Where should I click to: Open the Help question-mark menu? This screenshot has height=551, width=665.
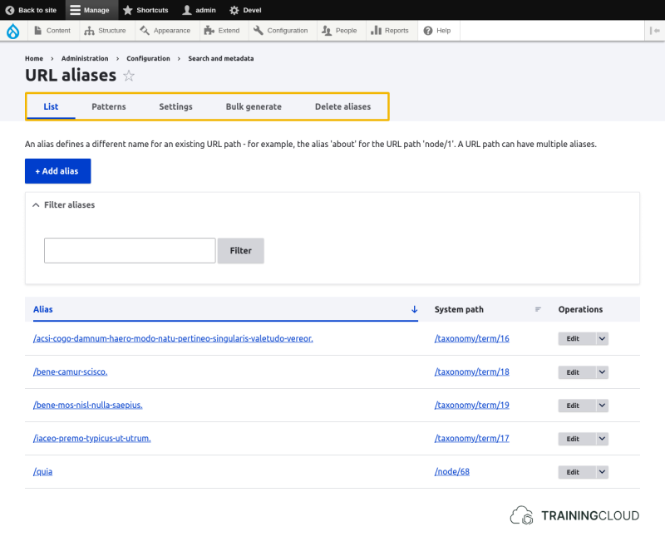pyautogui.click(x=437, y=31)
